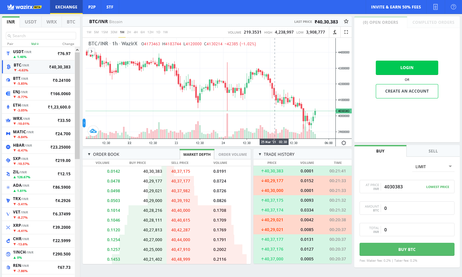Click the XRP coin icon

8,227
